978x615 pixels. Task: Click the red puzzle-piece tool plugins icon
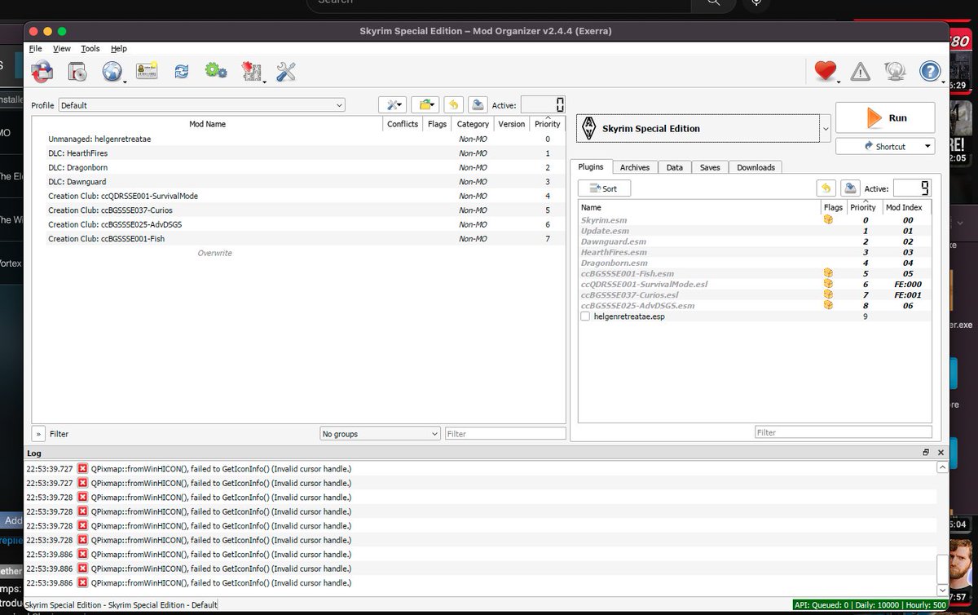(250, 71)
